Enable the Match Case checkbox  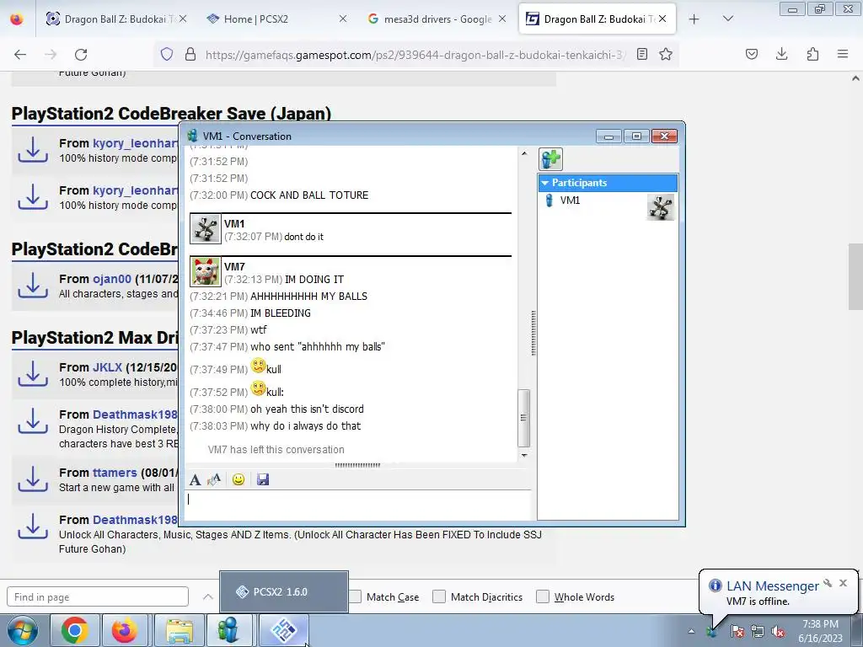(x=356, y=596)
